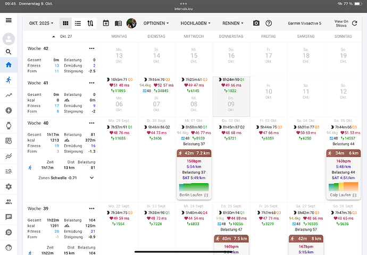
Task: Click the add calendar entry icon
Action: (106, 23)
